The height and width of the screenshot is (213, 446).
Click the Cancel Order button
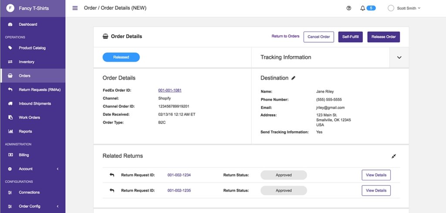coord(318,37)
